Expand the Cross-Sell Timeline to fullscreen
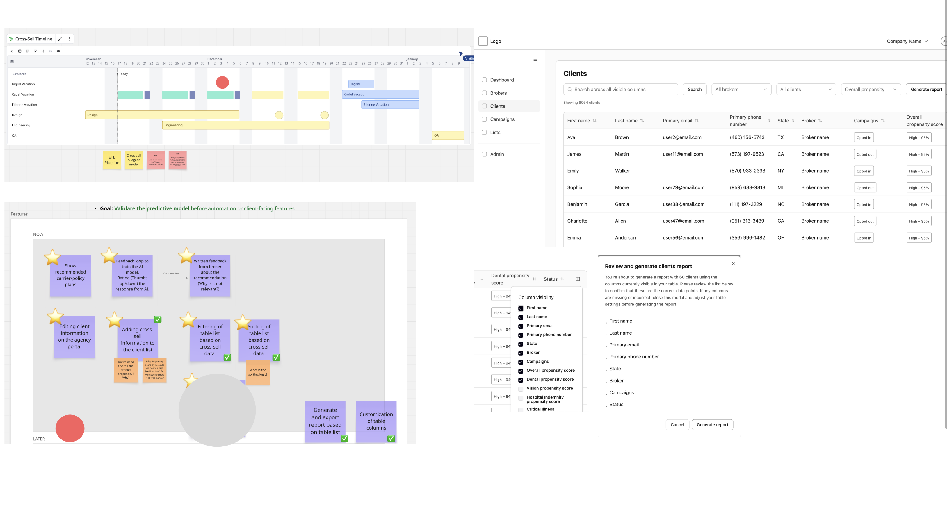The image size is (947, 511). pyautogui.click(x=60, y=39)
